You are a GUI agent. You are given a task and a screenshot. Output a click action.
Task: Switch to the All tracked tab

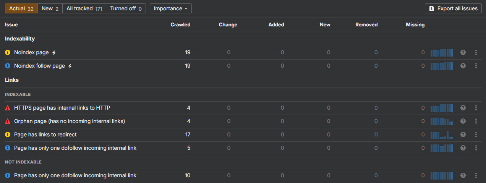click(x=84, y=8)
